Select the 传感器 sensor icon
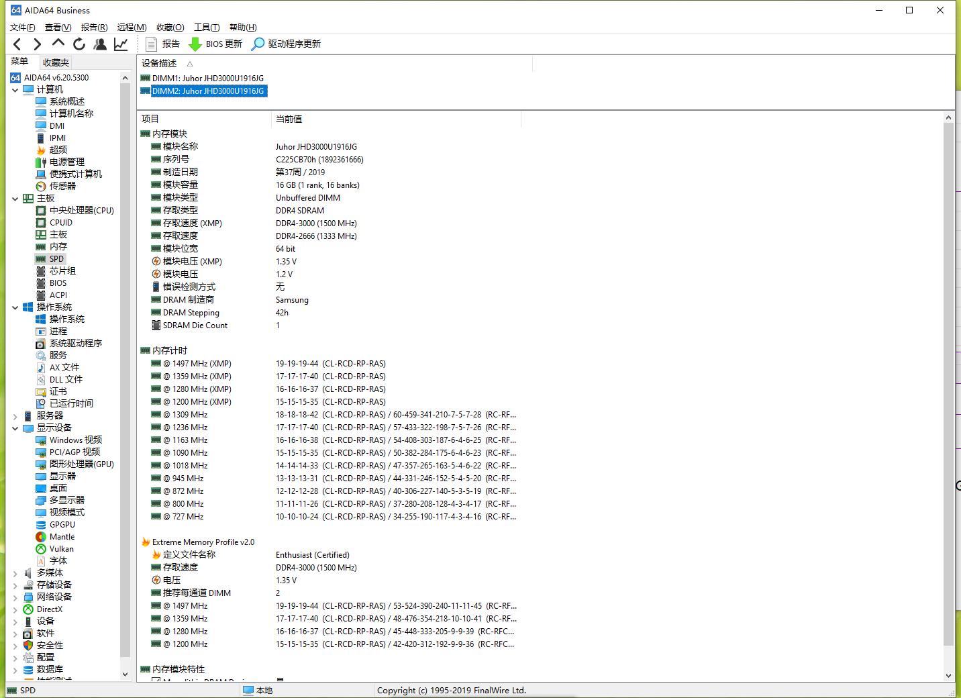 (x=41, y=186)
